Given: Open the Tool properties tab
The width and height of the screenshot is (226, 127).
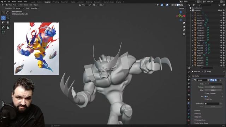Looking at the screenshot, I should click(x=189, y=72).
